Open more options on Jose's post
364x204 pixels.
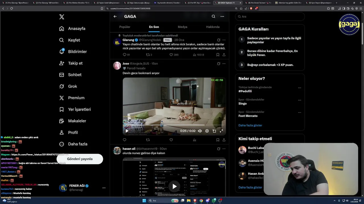[224, 64]
